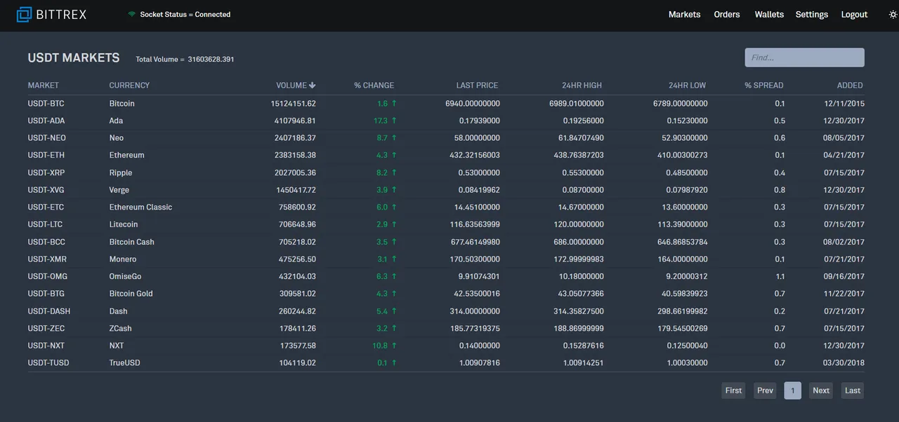Open the USDT-DASH market
Image resolution: width=899 pixels, height=422 pixels.
pyautogui.click(x=49, y=311)
